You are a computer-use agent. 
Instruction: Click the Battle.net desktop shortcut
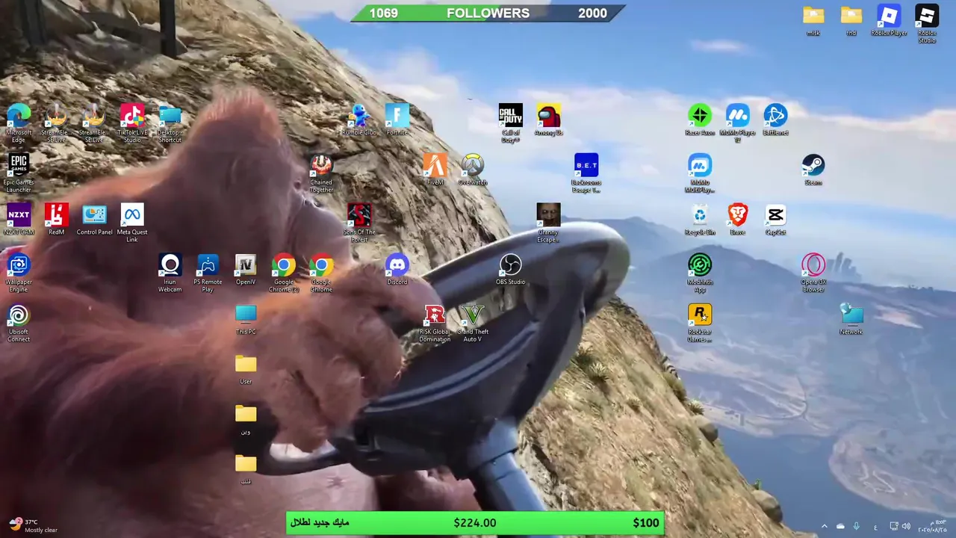[x=775, y=120]
